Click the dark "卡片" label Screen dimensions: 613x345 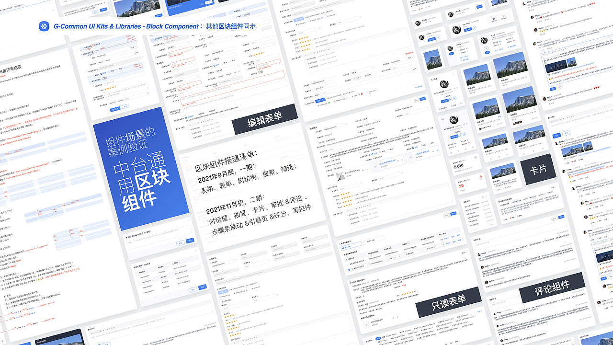538,170
